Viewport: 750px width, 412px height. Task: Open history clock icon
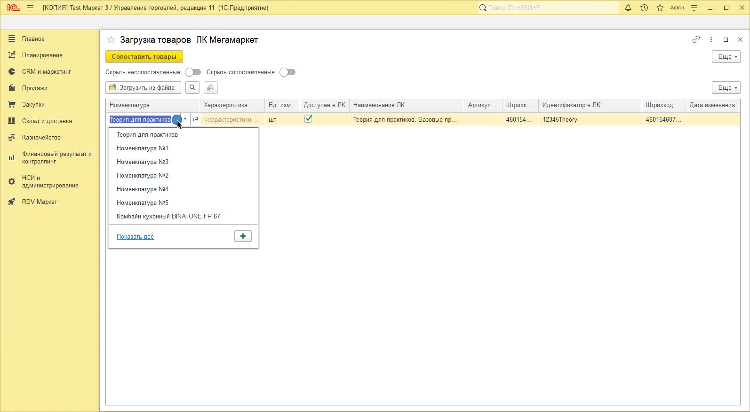[x=644, y=8]
